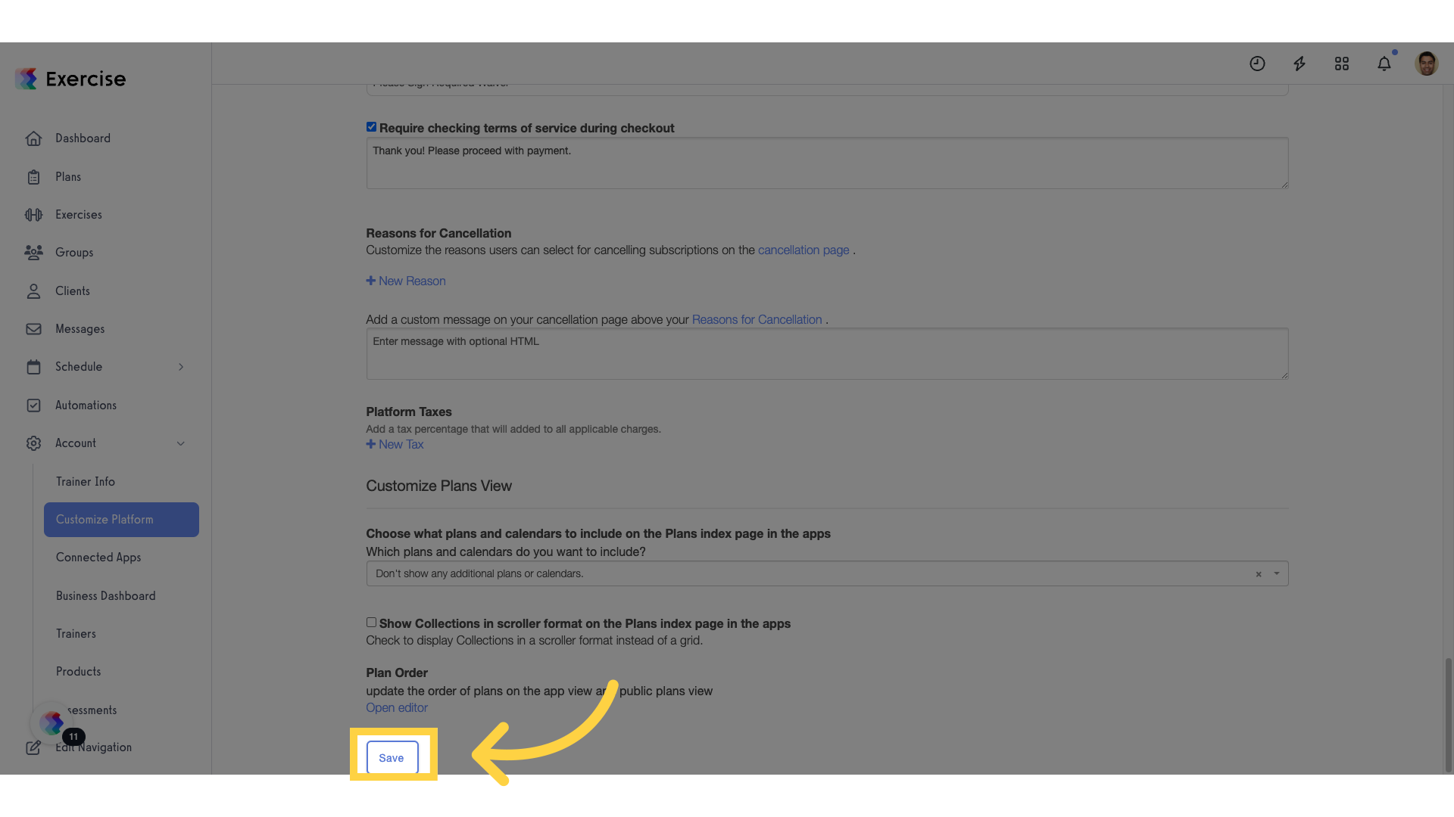Click the Exercise logo icon
Screen dimensions: 1454x817
27,79
